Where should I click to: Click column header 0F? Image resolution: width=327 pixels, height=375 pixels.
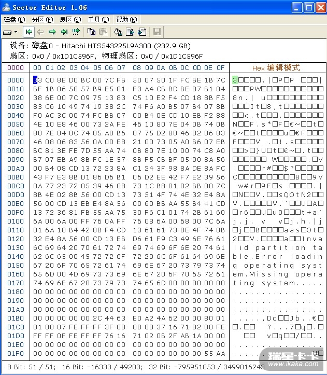tap(220, 68)
